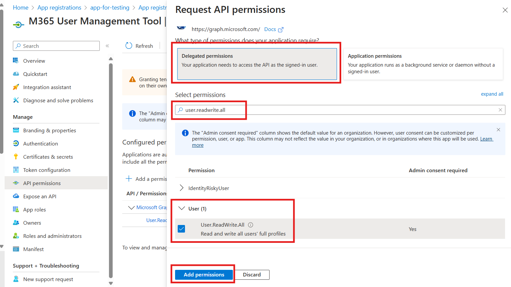Click the Refresh circular arrow icon
The width and height of the screenshot is (511, 287).
pyautogui.click(x=129, y=46)
